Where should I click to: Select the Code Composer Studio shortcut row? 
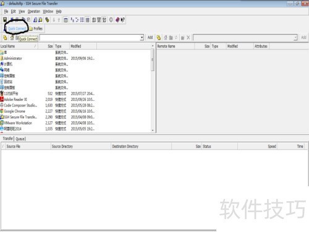coord(48,105)
